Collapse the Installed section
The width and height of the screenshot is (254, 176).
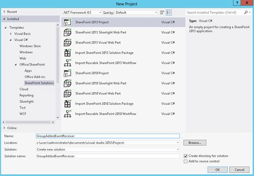click(x=4, y=19)
